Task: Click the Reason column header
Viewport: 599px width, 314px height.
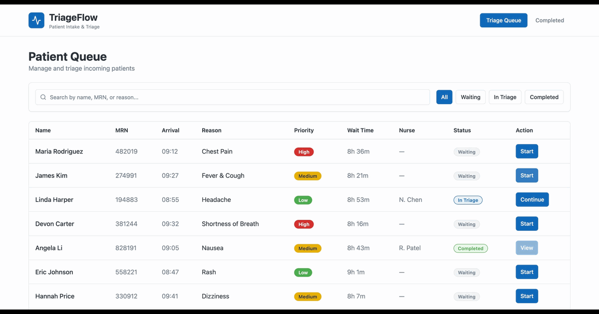Action: (x=212, y=131)
